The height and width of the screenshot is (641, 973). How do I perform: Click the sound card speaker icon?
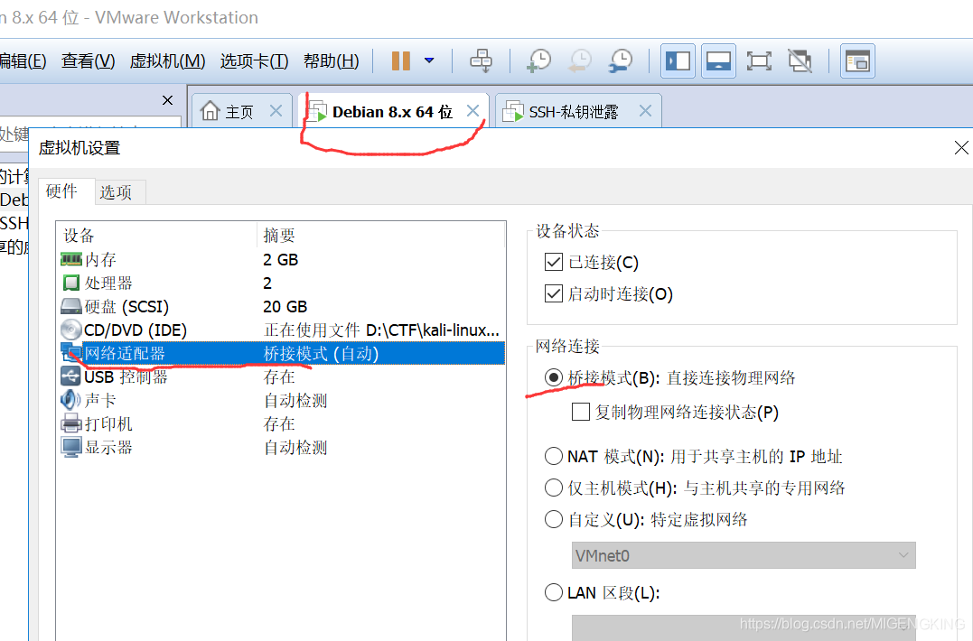pos(71,401)
